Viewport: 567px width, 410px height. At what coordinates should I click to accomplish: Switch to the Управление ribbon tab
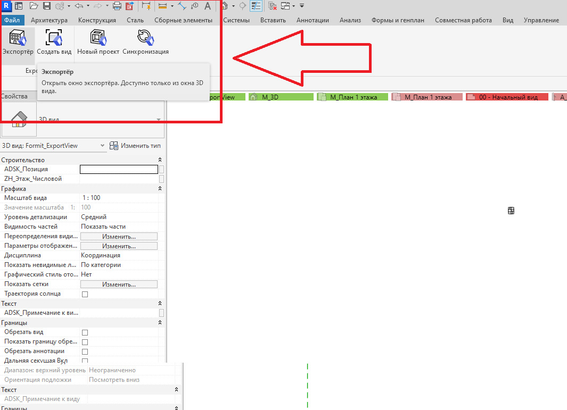tap(541, 20)
